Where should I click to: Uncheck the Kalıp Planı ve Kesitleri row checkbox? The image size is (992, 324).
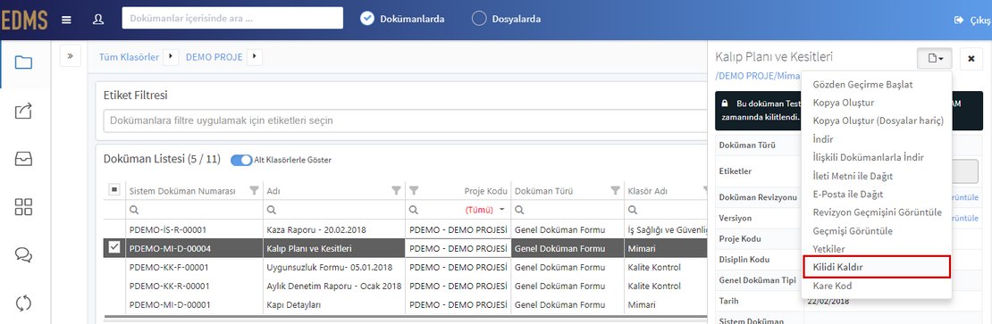(114, 248)
